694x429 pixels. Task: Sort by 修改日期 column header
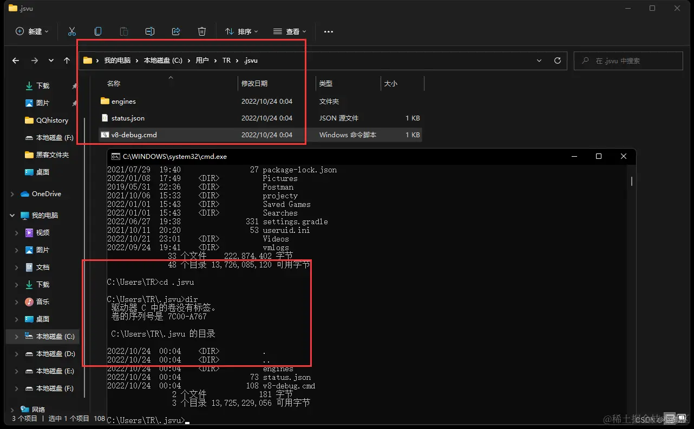254,83
